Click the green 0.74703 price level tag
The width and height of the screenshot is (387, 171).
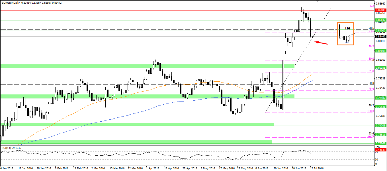tap(380, 125)
